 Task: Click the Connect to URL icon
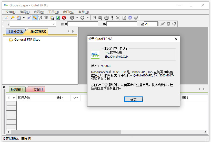[x=52, y=18]
